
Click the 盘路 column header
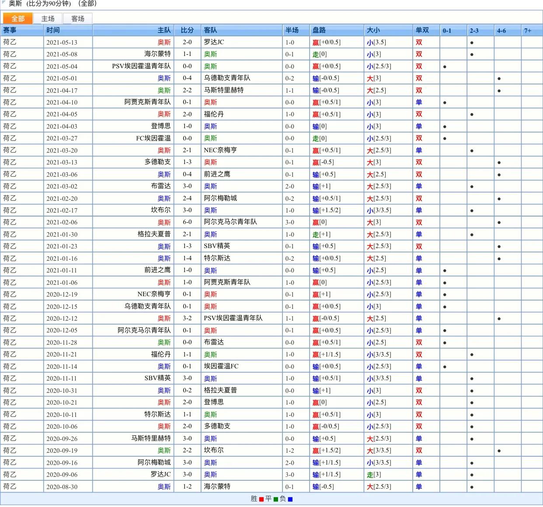tap(319, 30)
